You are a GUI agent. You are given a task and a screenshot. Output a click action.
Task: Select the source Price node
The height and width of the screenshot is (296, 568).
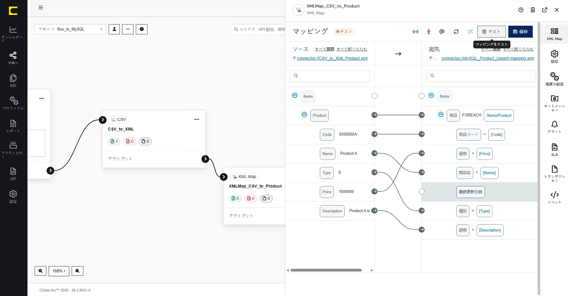[327, 192]
